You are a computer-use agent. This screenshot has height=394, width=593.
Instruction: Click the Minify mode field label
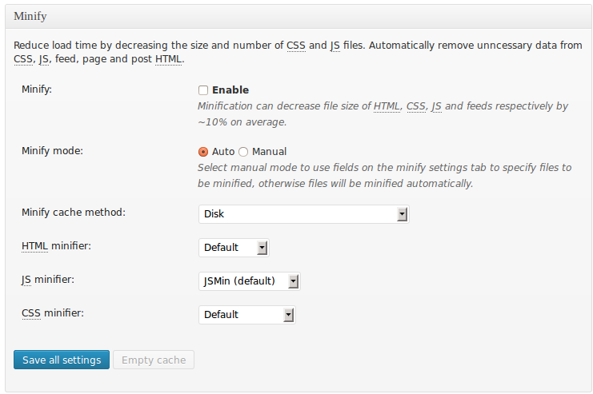point(52,150)
